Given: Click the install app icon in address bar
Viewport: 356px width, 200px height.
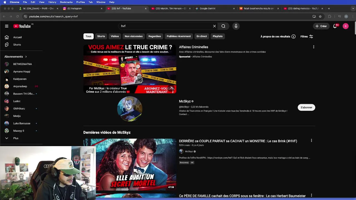Looking at the screenshot, I should [x=314, y=16].
